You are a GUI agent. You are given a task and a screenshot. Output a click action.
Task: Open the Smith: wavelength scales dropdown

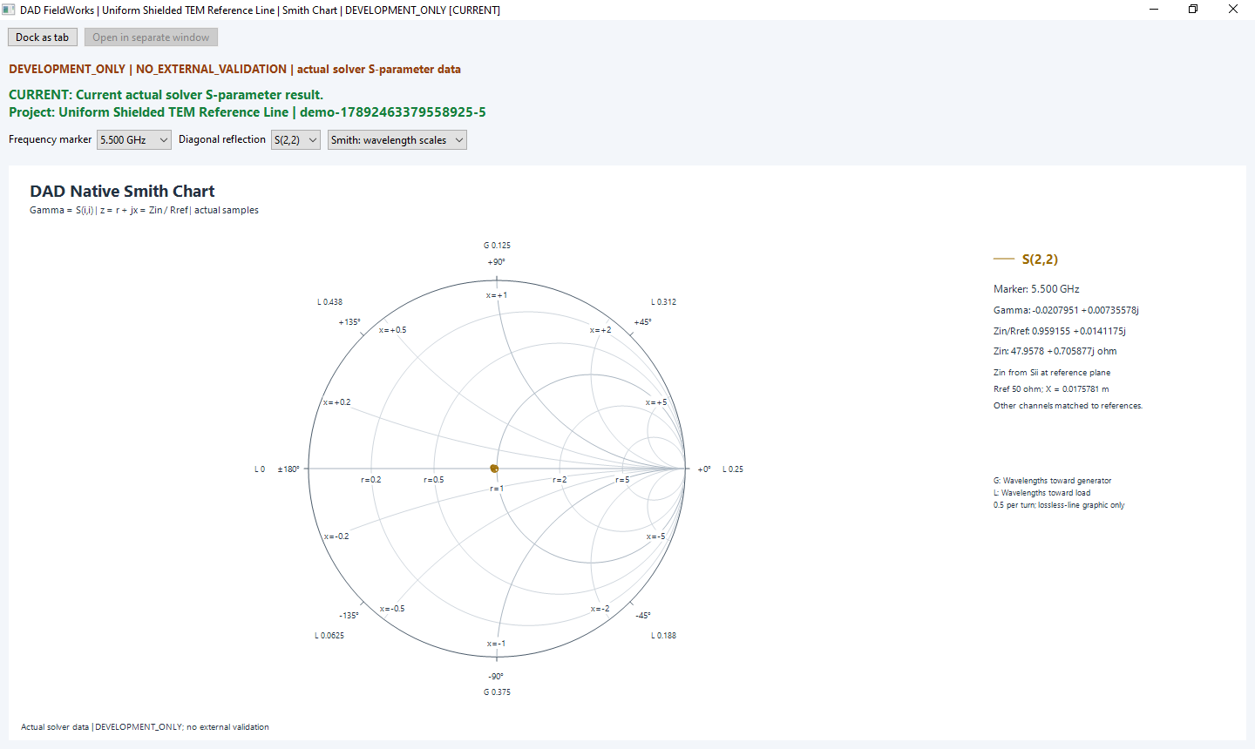397,139
